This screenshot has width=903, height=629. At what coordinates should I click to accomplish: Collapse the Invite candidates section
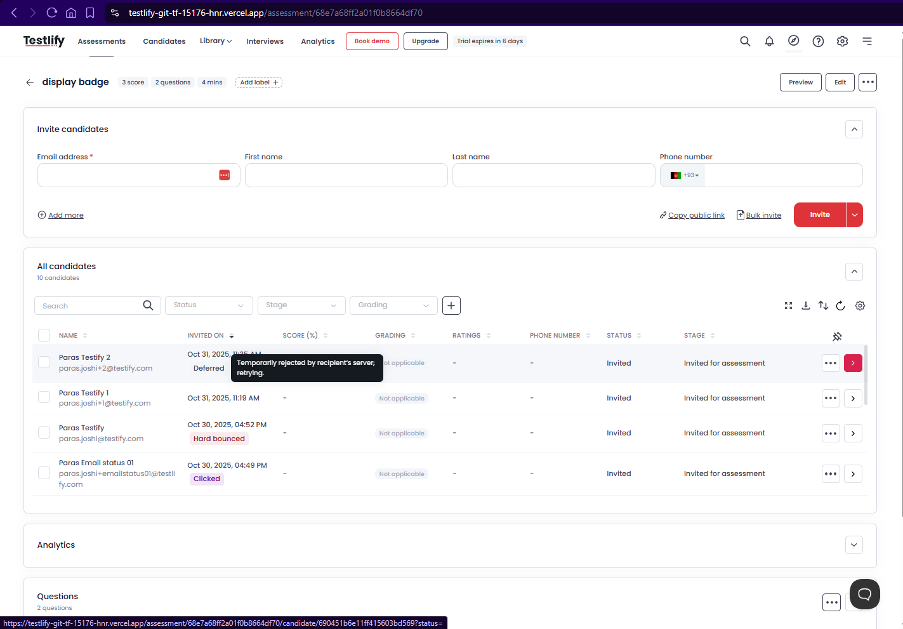click(854, 129)
